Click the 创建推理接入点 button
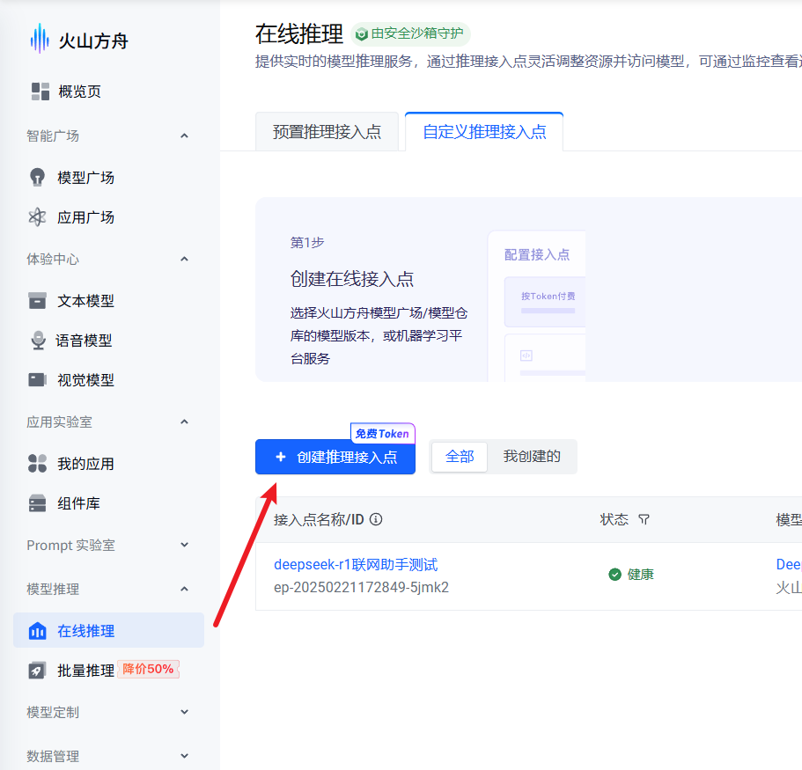This screenshot has height=770, width=802. pos(335,457)
